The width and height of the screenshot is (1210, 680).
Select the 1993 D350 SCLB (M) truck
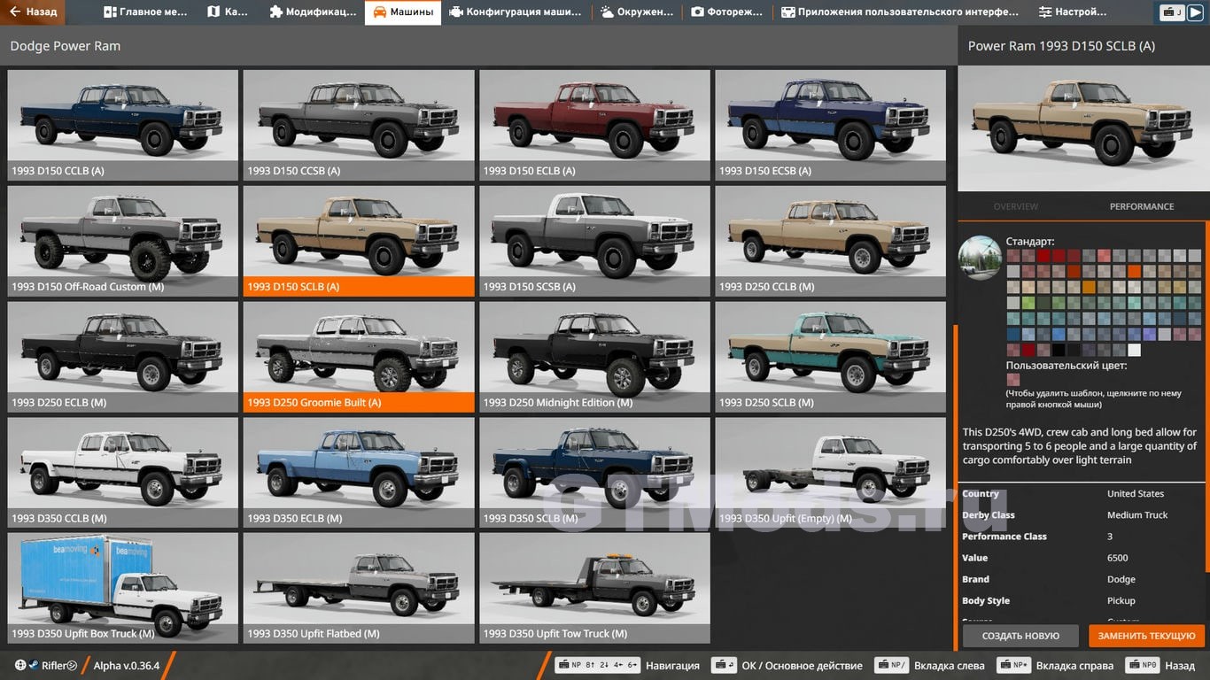click(x=594, y=473)
